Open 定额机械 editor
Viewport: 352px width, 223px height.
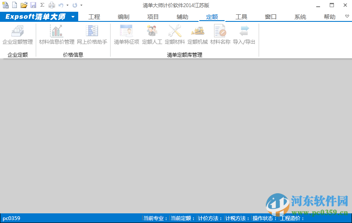tap(198, 35)
